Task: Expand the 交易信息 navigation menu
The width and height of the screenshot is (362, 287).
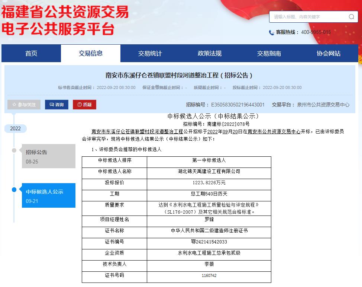Action: [90, 53]
